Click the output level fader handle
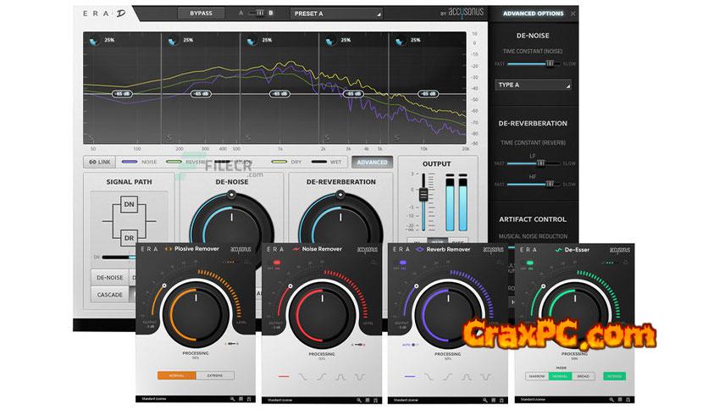708x410 pixels. pos(423,195)
